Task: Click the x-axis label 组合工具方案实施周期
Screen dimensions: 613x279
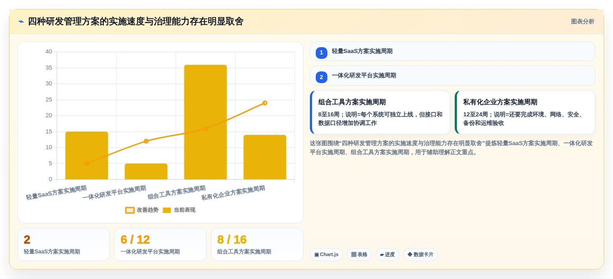Action: (x=176, y=193)
